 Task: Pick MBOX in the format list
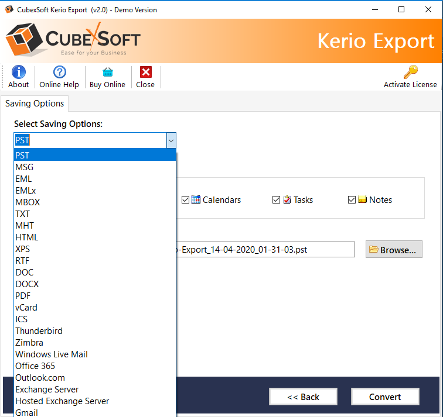(x=95, y=202)
